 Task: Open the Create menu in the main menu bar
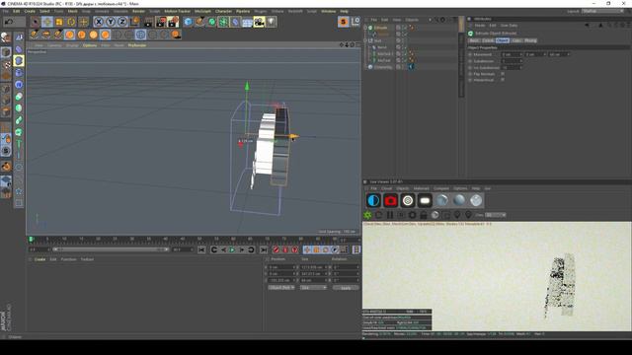[30, 11]
